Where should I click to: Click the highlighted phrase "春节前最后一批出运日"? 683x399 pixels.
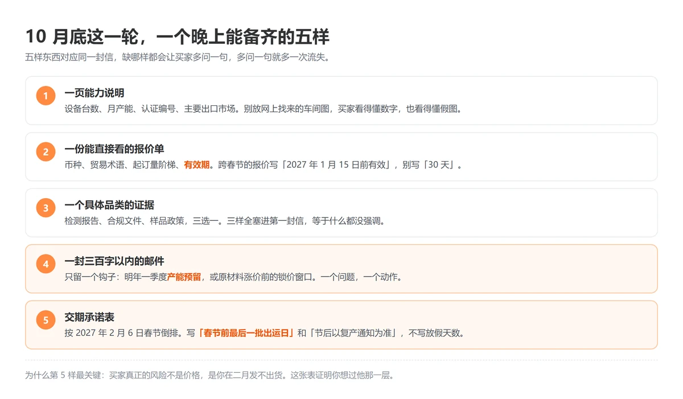coord(246,333)
